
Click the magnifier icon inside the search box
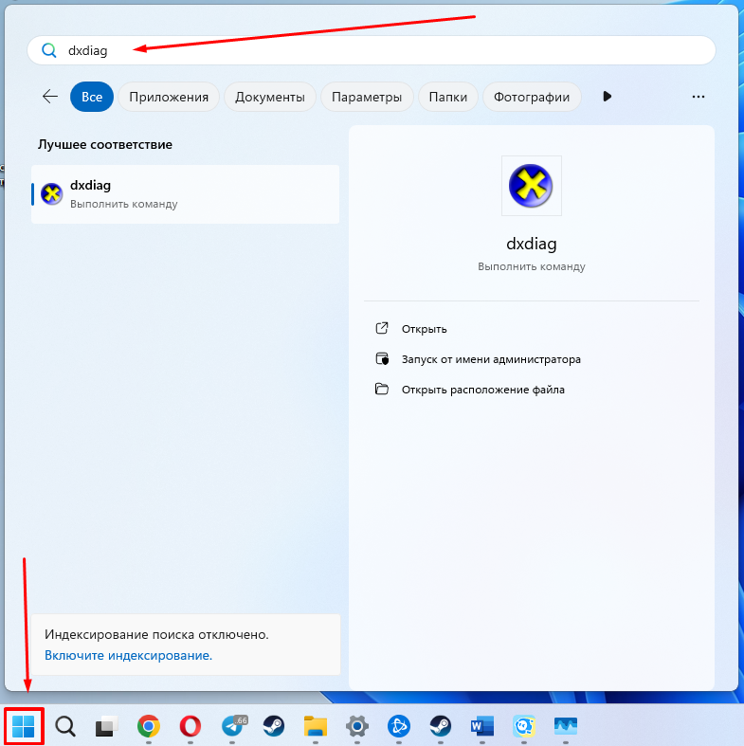[x=49, y=50]
